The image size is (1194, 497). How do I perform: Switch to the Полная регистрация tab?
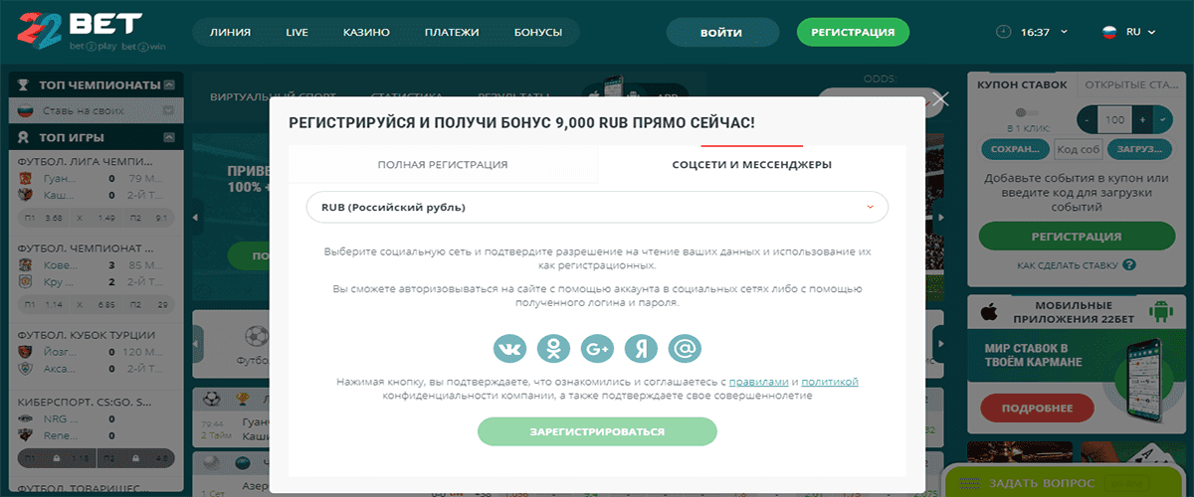click(443, 164)
